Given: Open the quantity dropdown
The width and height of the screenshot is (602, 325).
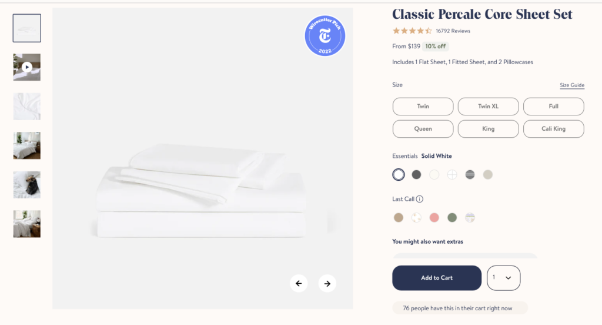Looking at the screenshot, I should [x=503, y=278].
